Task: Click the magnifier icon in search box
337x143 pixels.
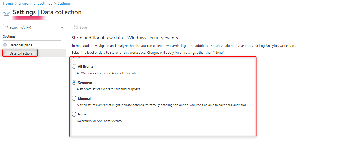Action: tap(6, 27)
